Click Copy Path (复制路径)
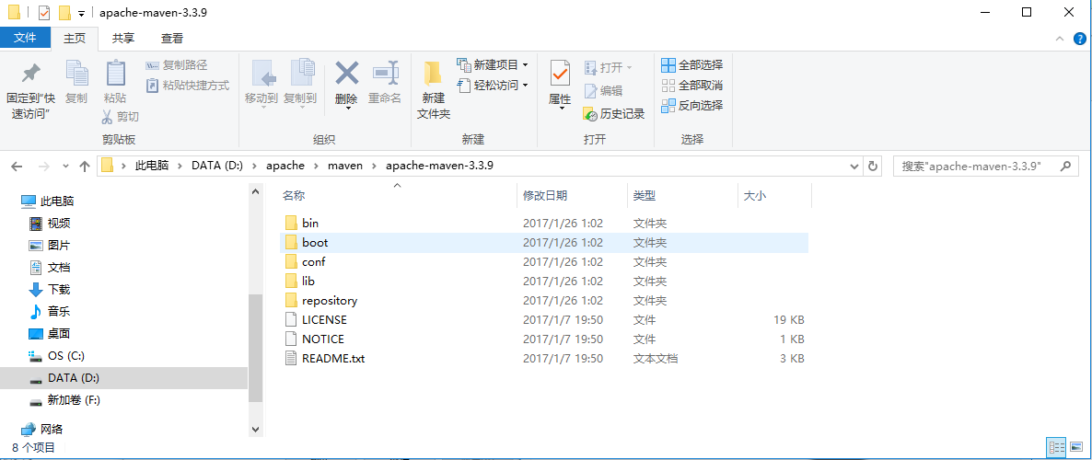The image size is (1092, 460). pyautogui.click(x=176, y=65)
